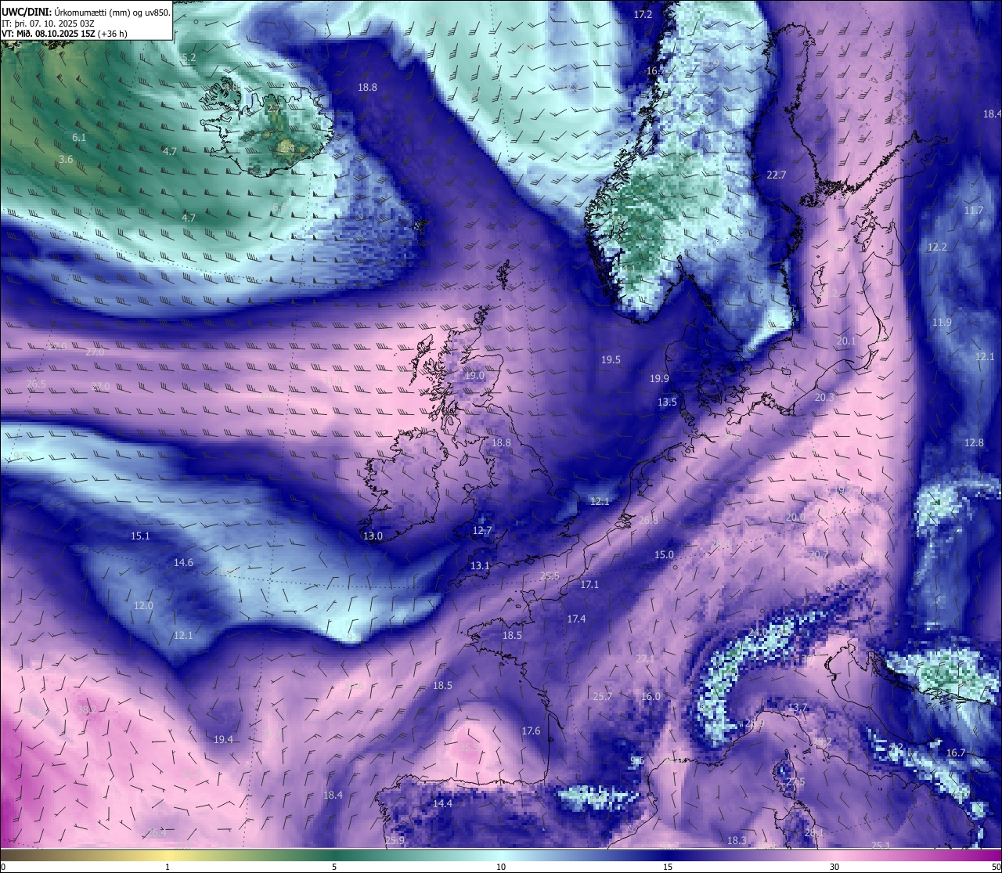Viewport: 1002px width, 873px height.
Task: Click the 25.7 value on the map
Action: point(602,697)
